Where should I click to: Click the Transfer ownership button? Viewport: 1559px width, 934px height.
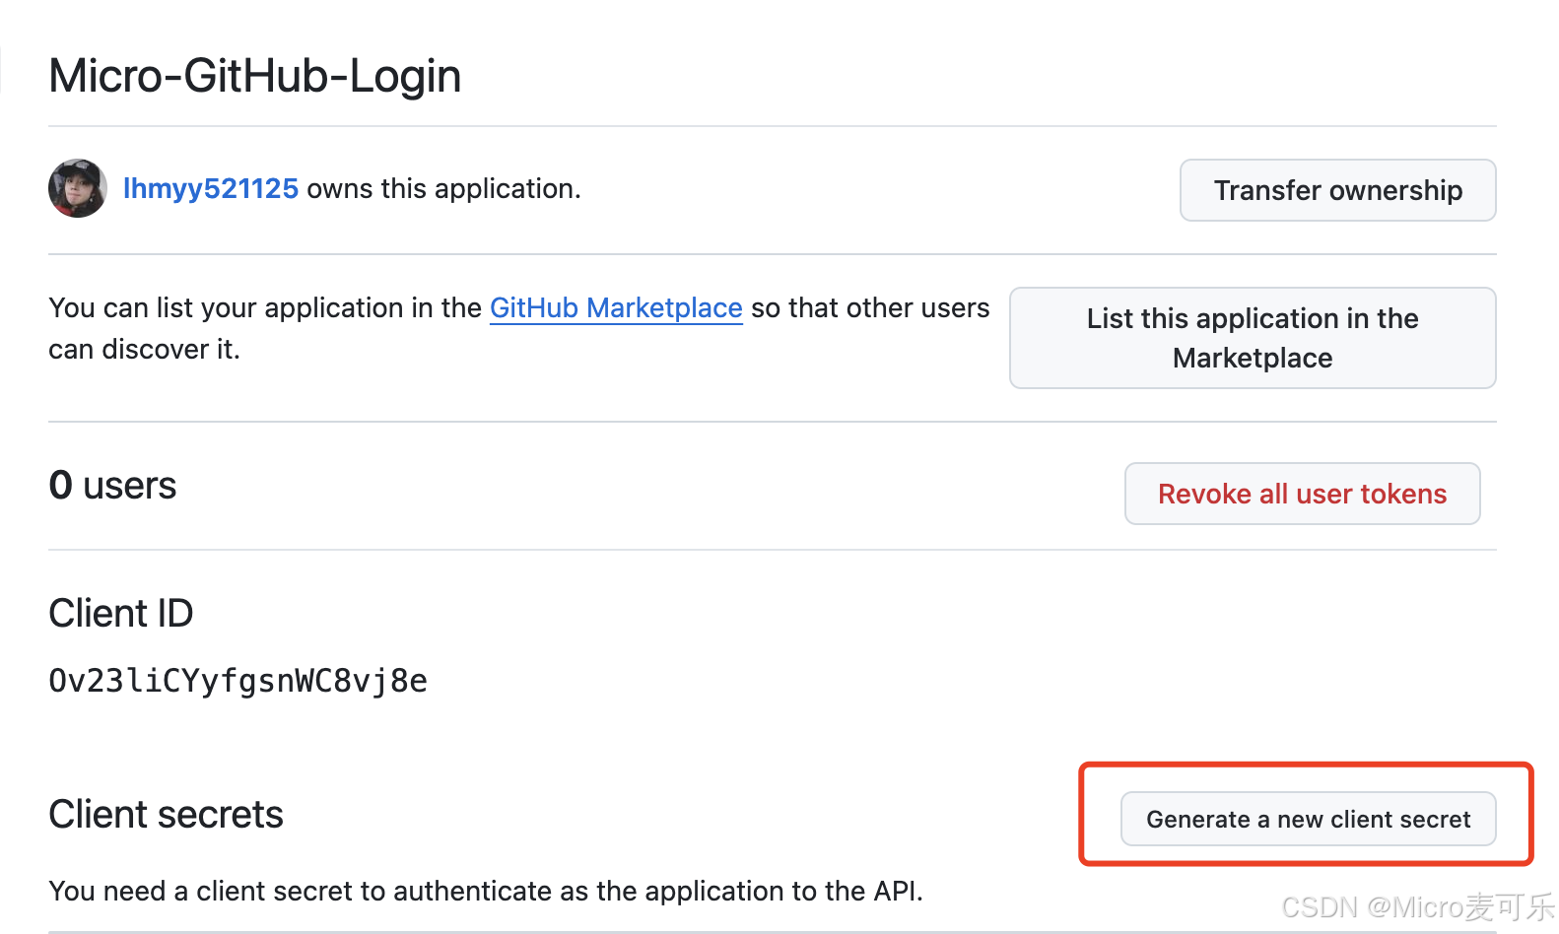coord(1337,190)
